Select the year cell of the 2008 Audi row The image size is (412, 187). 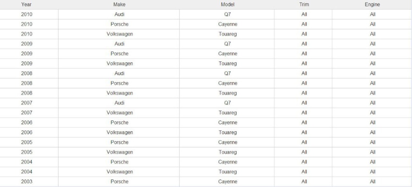(x=27, y=74)
